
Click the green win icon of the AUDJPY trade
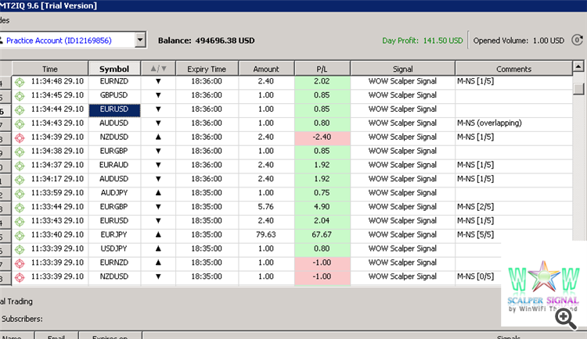click(20, 194)
